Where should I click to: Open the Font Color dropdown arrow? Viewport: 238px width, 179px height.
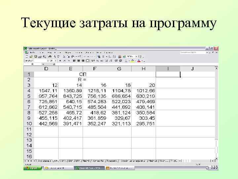click(x=142, y=61)
